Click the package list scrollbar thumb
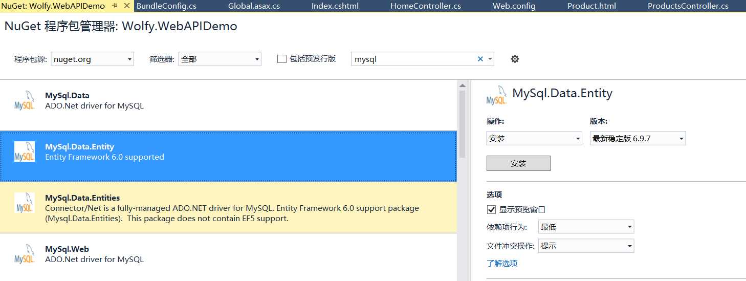Screen dimensions: 746x281 [x=463, y=124]
